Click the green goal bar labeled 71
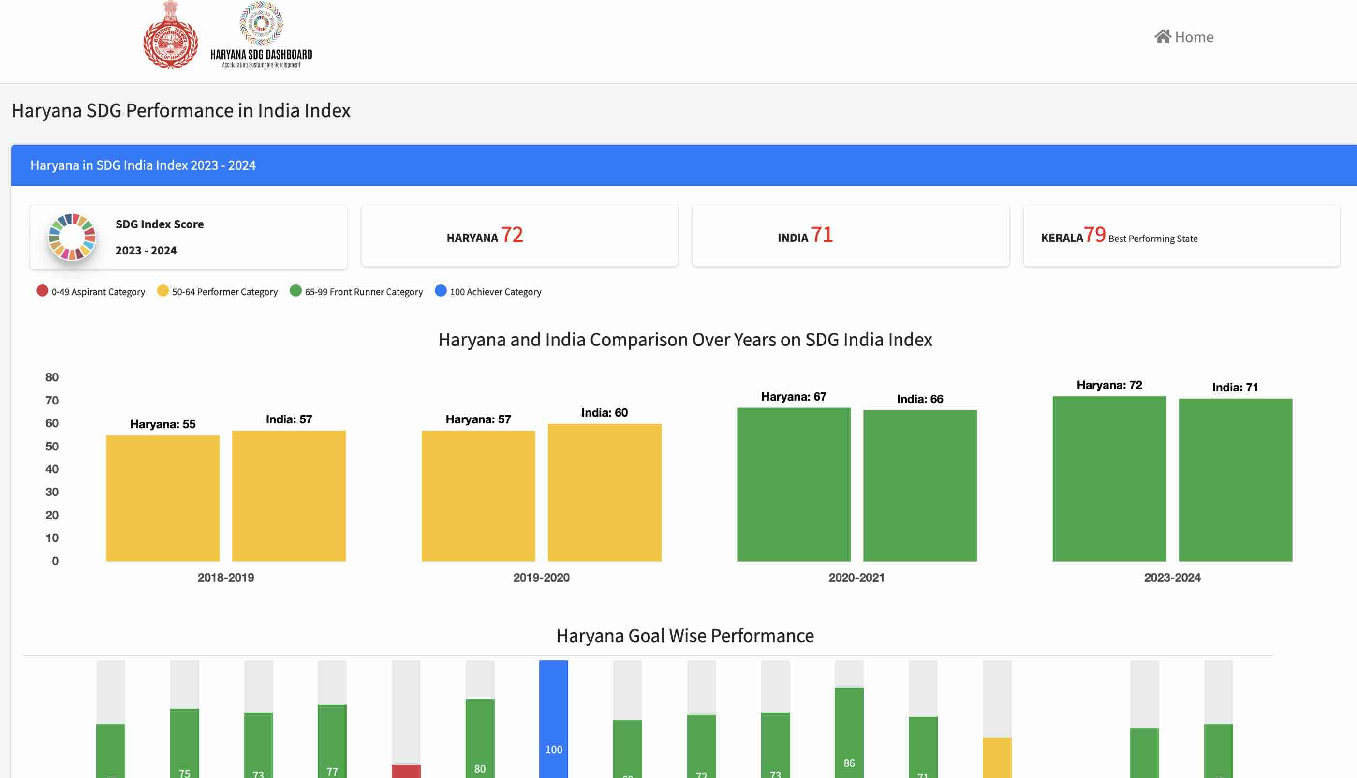Image resolution: width=1357 pixels, height=778 pixels. (x=923, y=747)
